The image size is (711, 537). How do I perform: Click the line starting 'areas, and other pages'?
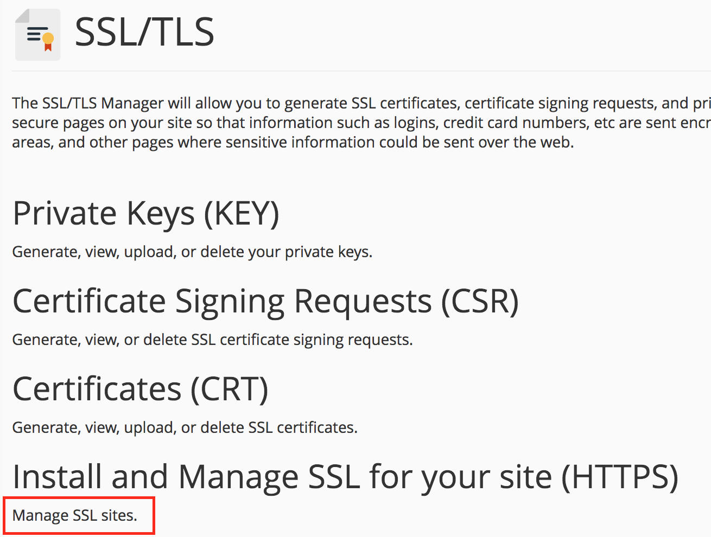click(x=293, y=142)
